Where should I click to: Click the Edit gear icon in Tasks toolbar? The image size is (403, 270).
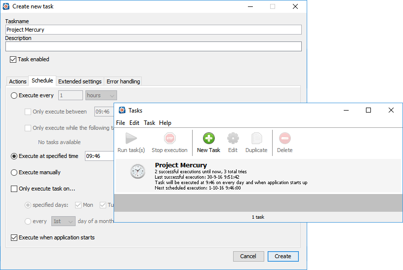[233, 139]
